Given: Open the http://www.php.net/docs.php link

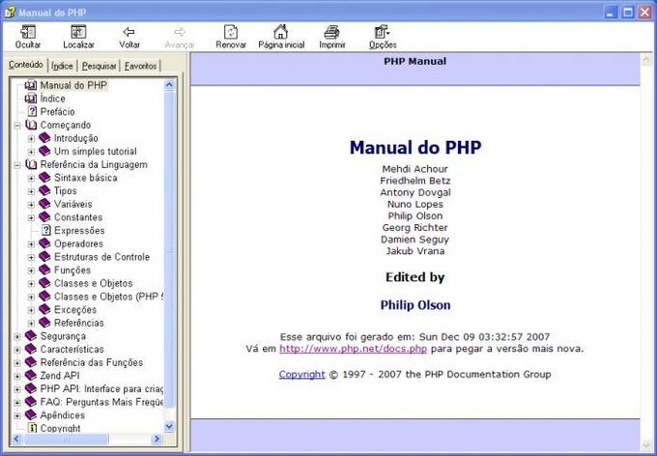Looking at the screenshot, I should (354, 349).
